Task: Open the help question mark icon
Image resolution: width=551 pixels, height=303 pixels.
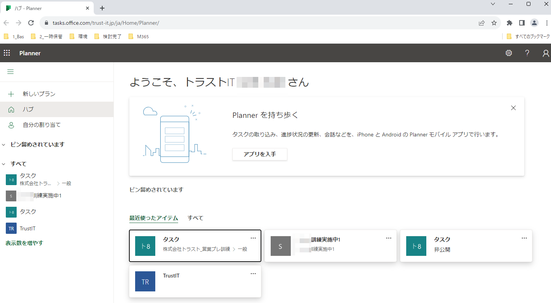Action: 527,53
